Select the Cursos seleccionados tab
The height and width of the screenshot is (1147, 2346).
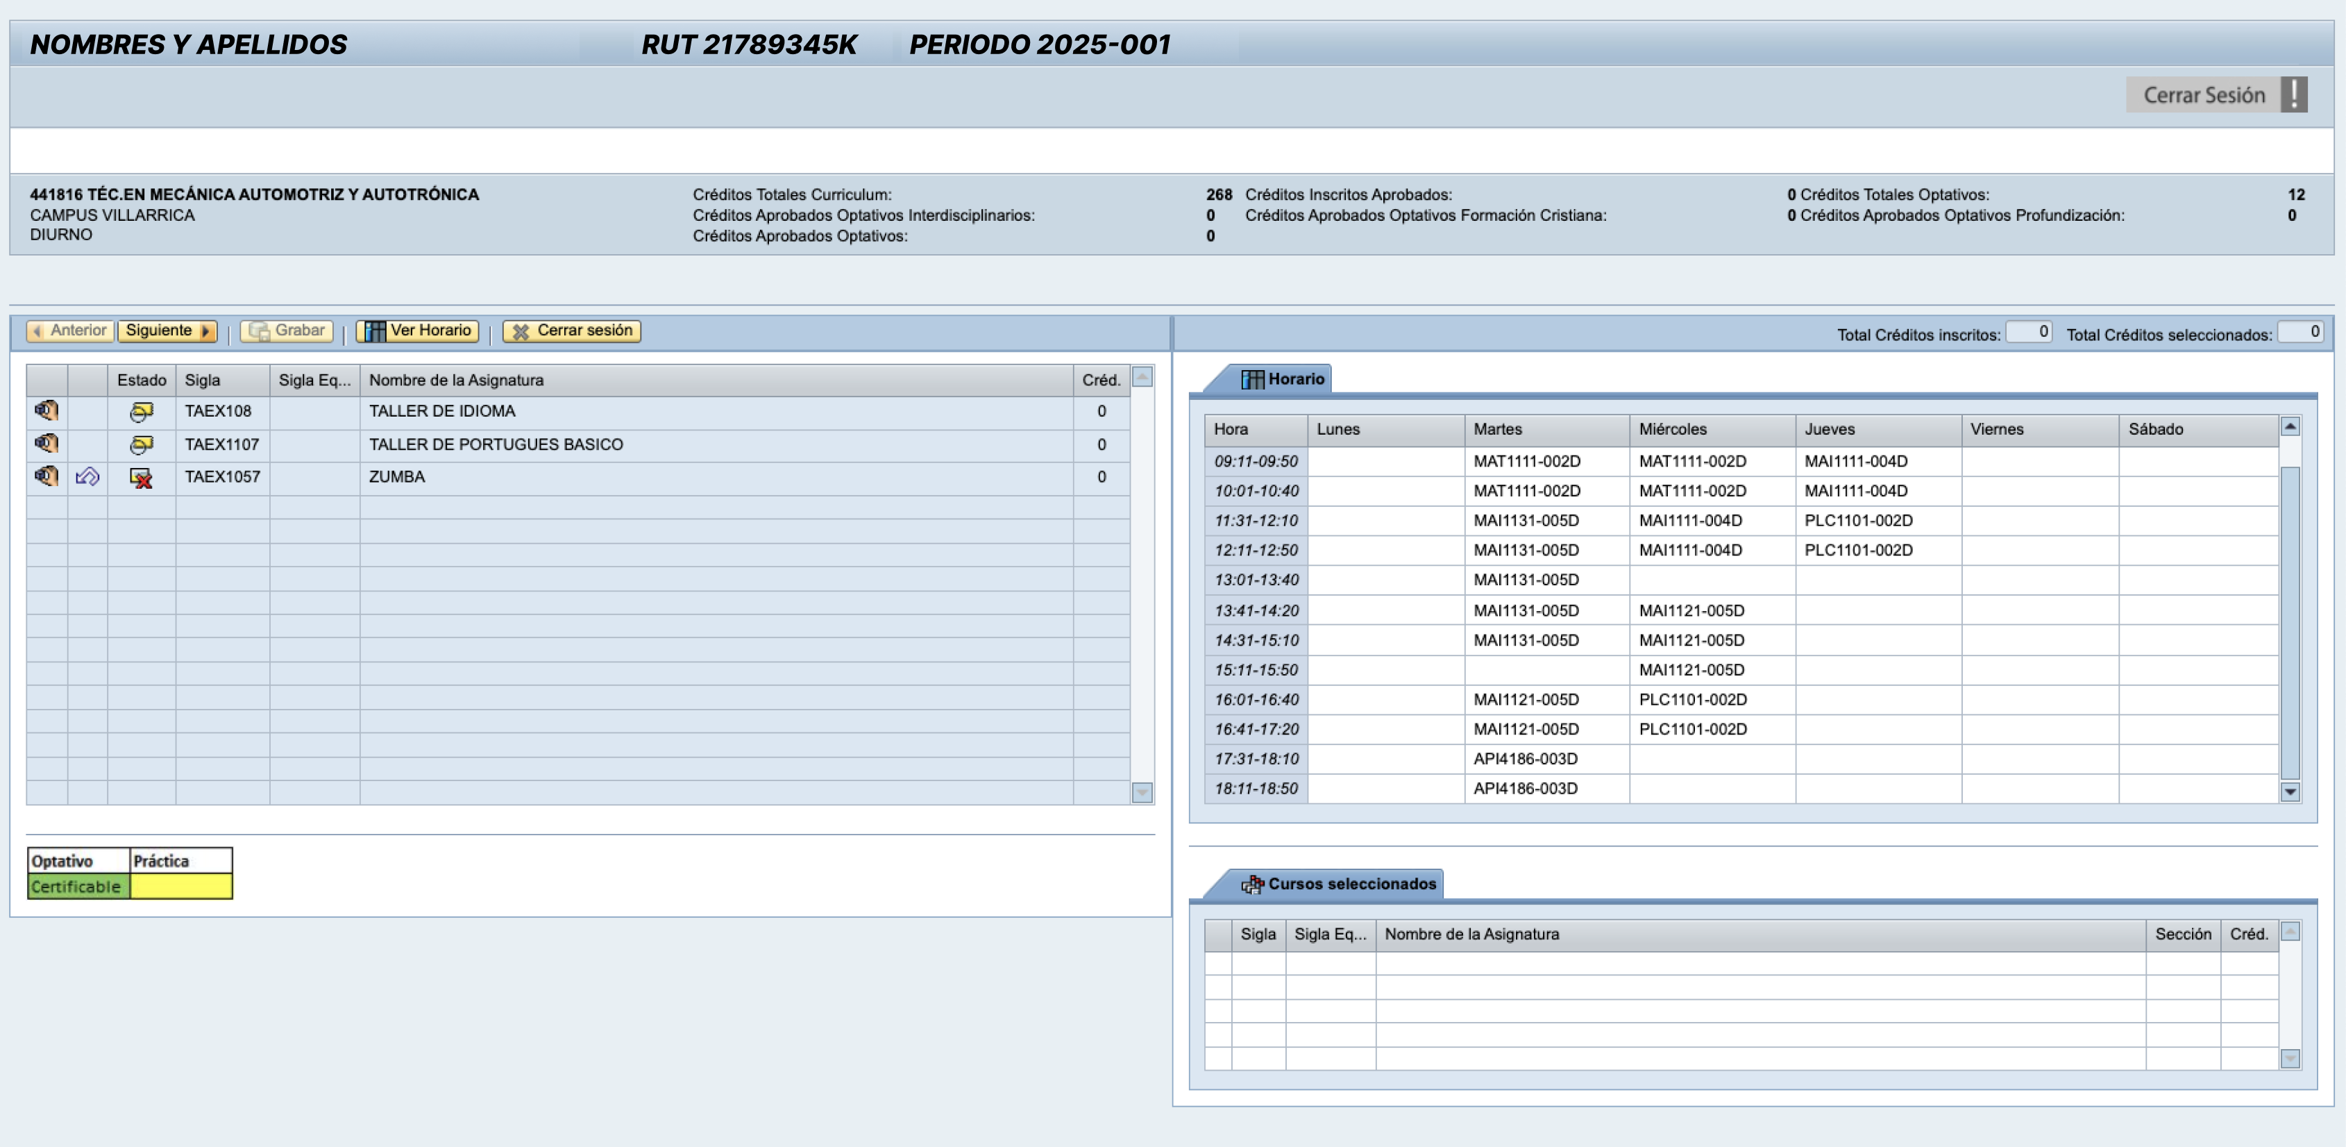1339,884
